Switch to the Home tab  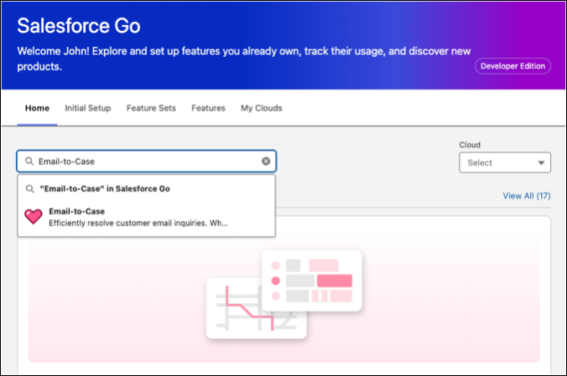coord(37,108)
